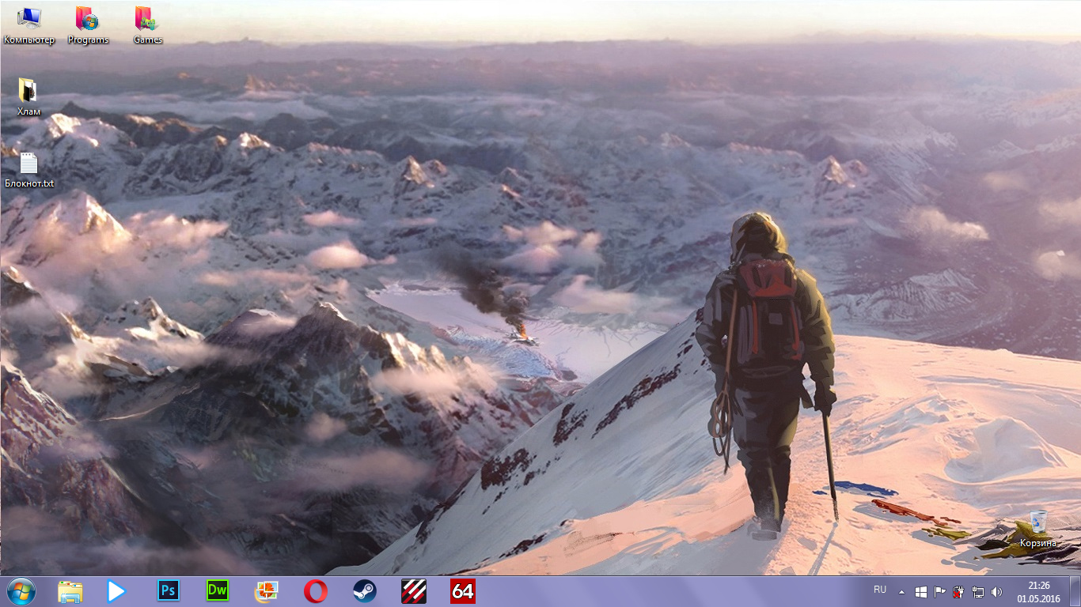Launch Photoshop from the taskbar
Screen dimensions: 1081x607
[x=169, y=591]
